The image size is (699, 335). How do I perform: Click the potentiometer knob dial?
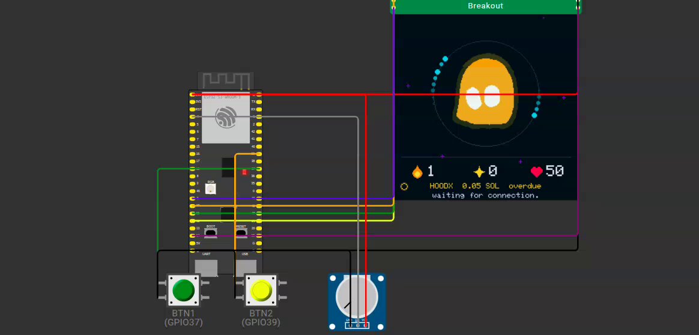point(356,296)
